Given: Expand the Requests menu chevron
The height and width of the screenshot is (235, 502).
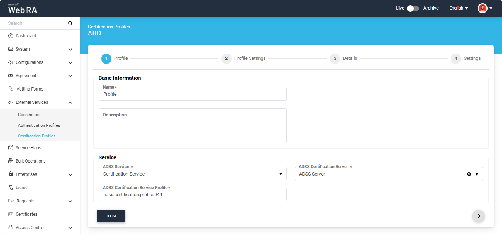Looking at the screenshot, I should coord(70,201).
